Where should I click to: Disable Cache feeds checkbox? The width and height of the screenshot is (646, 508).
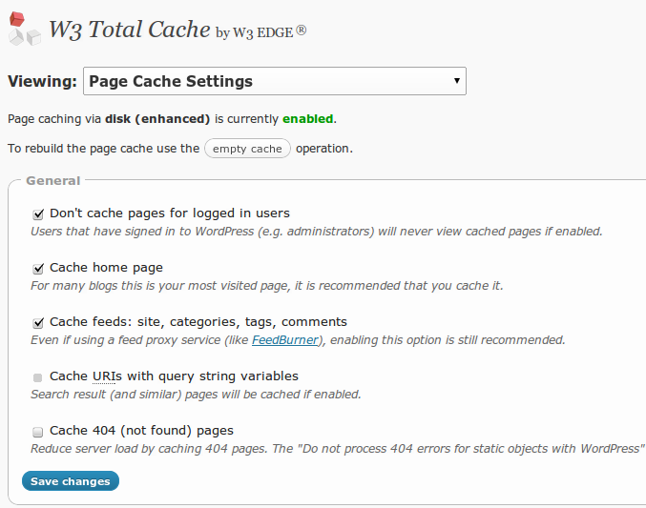[x=38, y=323]
